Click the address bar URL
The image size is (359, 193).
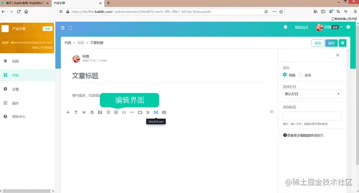pos(141,12)
